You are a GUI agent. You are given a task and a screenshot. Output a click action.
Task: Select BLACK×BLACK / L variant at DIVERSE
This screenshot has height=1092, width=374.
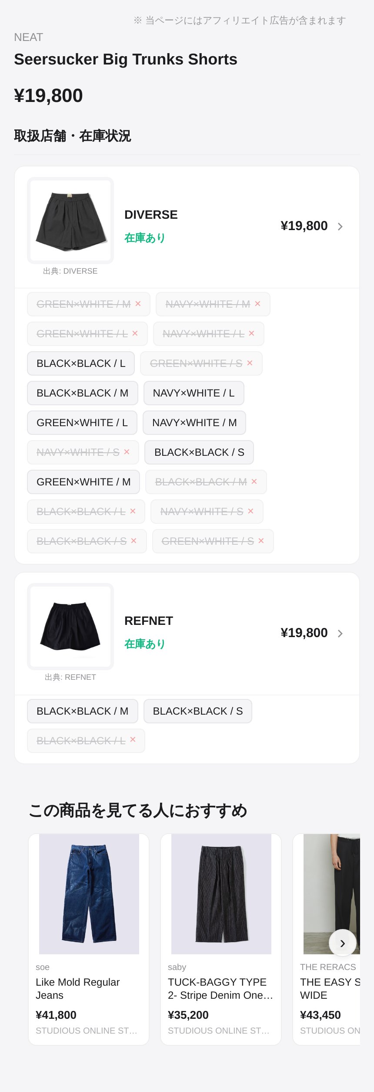[81, 363]
